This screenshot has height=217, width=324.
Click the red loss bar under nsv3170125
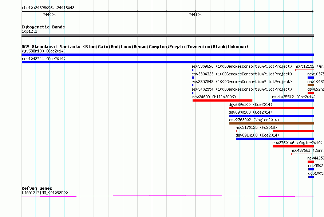(293, 131)
